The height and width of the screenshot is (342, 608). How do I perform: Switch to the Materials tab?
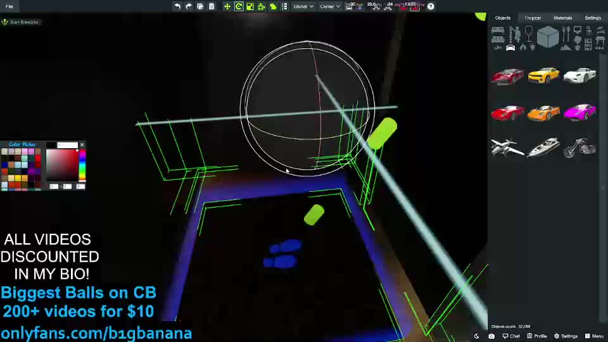coord(562,18)
